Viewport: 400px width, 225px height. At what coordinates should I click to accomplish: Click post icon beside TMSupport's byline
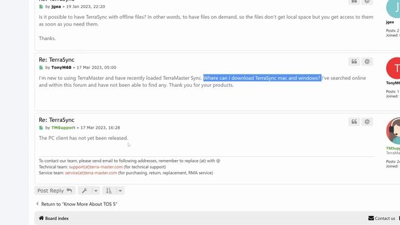coord(41,127)
